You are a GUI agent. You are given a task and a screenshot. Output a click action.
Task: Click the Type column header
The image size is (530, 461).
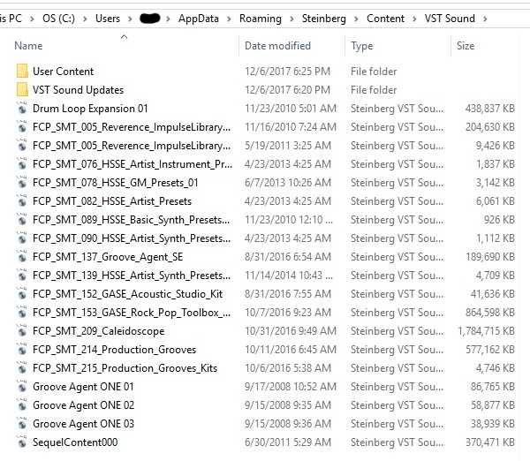tap(362, 46)
